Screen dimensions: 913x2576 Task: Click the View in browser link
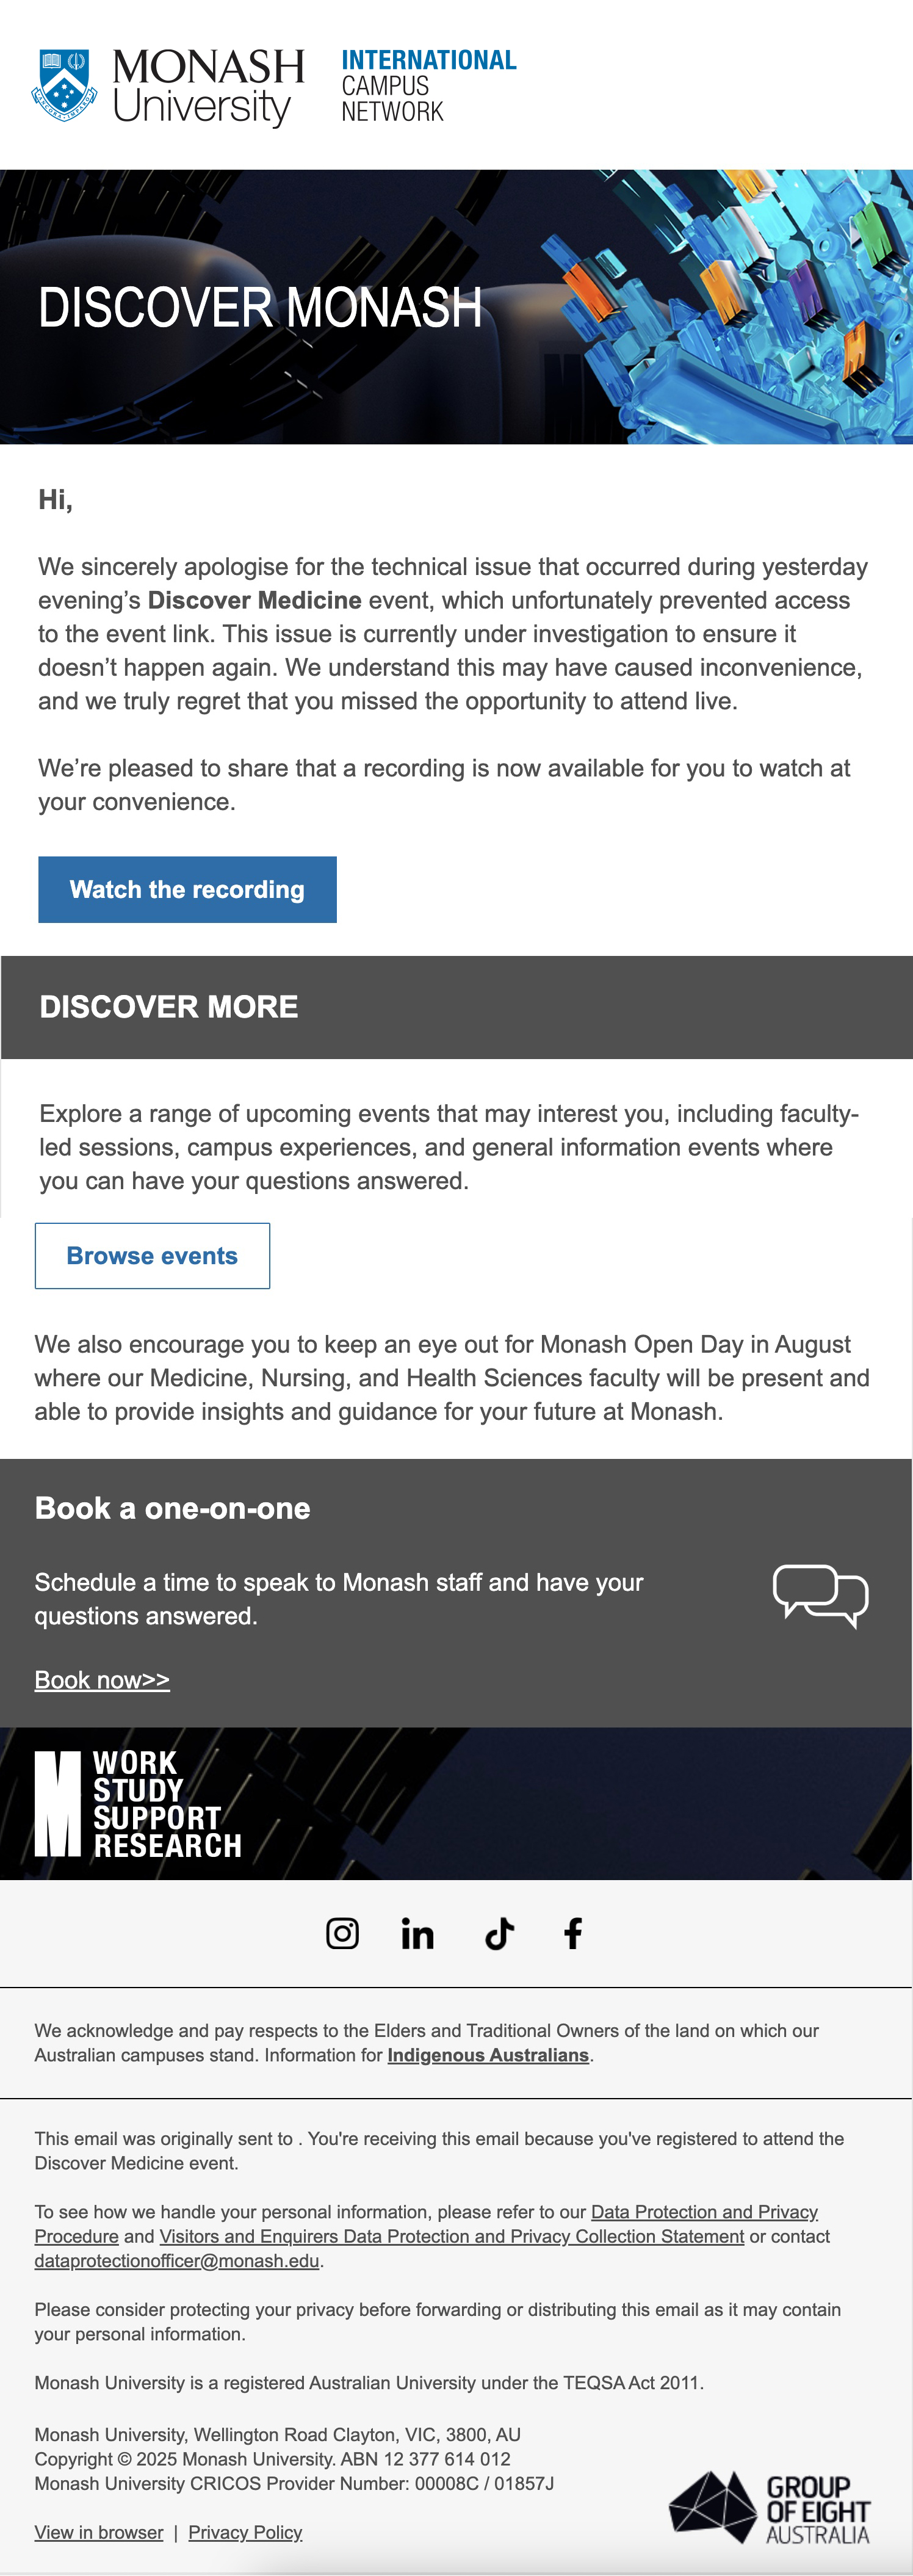tap(99, 2532)
